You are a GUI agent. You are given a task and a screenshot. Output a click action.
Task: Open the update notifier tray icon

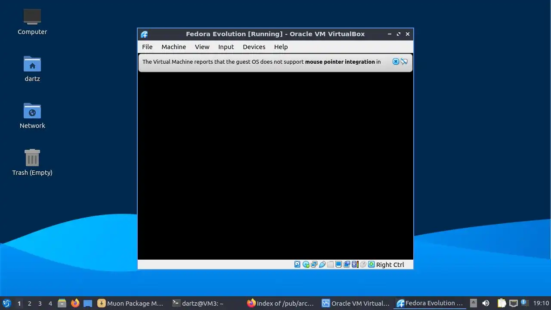524,303
